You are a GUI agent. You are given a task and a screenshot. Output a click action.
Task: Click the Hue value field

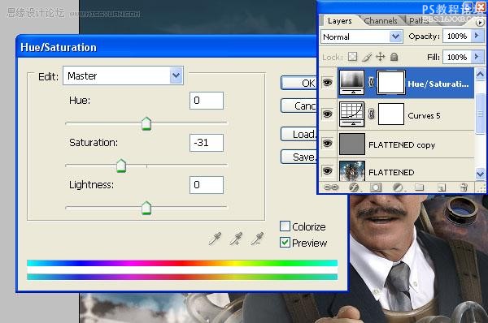pos(207,101)
